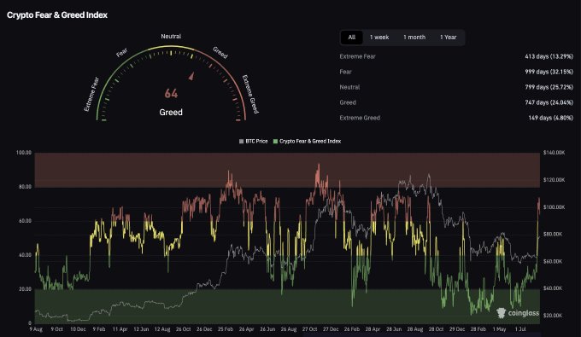581x337 pixels.
Task: Click the $40.00K price axis label
Action: coord(553,288)
